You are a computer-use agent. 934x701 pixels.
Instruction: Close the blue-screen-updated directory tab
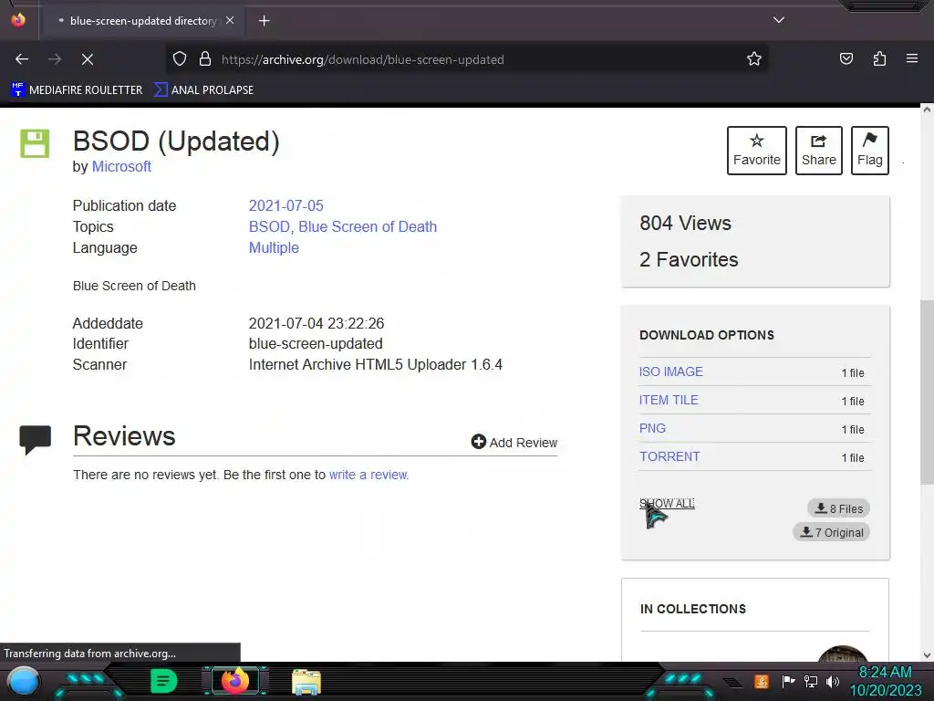coord(230,20)
